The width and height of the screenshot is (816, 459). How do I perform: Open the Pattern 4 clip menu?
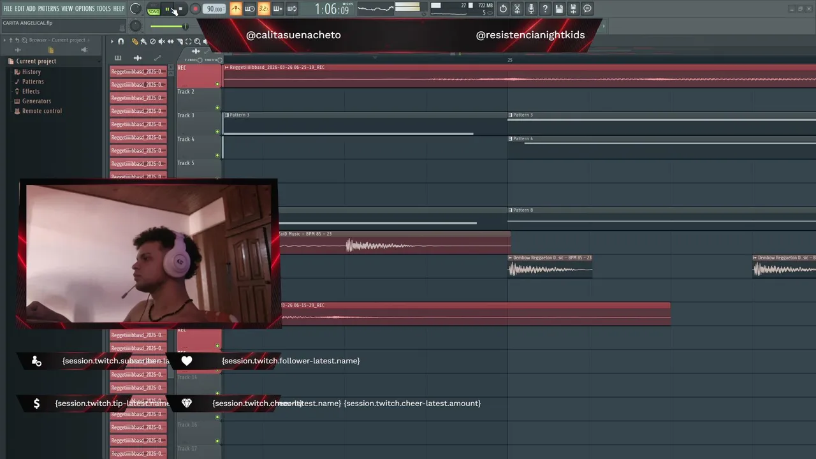[511, 138]
